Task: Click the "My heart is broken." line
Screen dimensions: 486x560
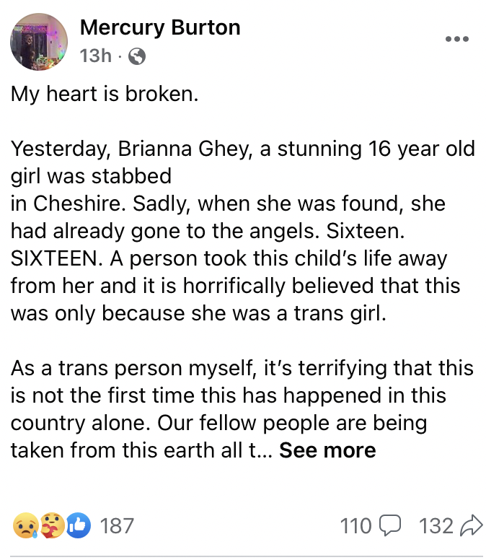Action: [x=104, y=95]
